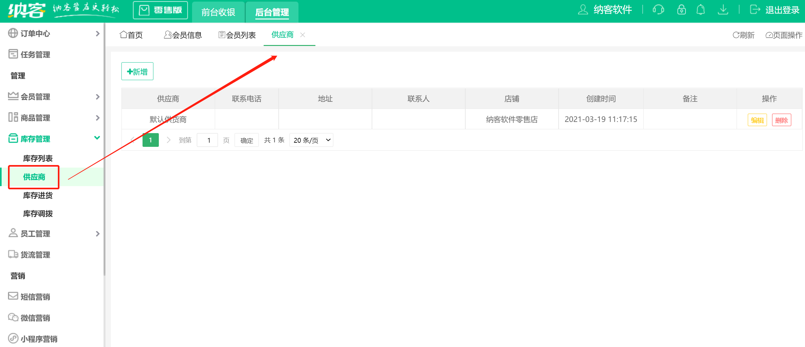The image size is (805, 347).
Task: Close the 供应商 tab
Action: click(303, 35)
